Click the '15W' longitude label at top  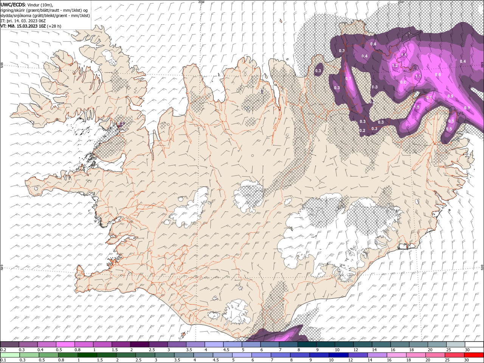coord(400,2)
